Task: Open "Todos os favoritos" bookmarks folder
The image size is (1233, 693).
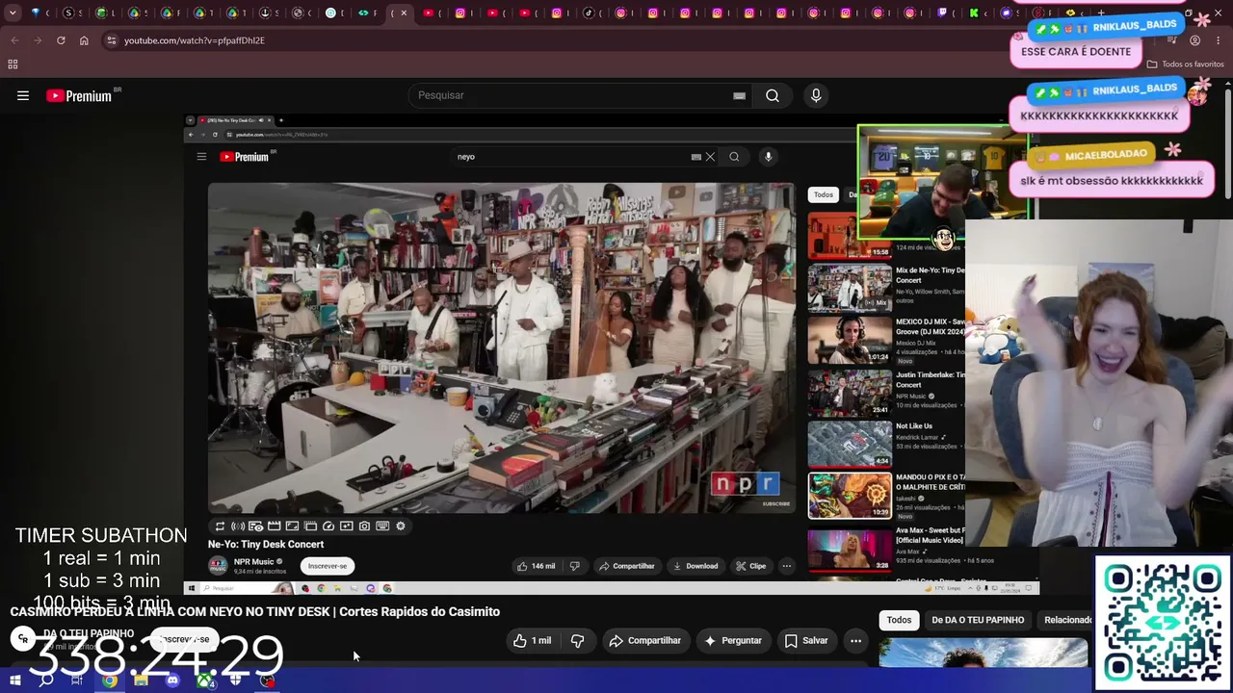Action: pos(1186,64)
